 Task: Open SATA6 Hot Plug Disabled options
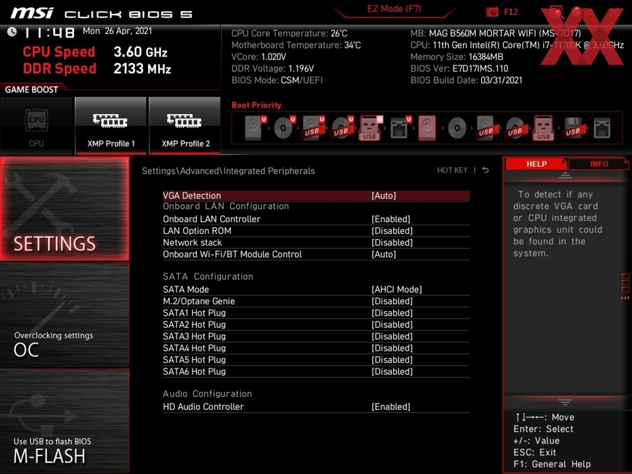pos(392,371)
